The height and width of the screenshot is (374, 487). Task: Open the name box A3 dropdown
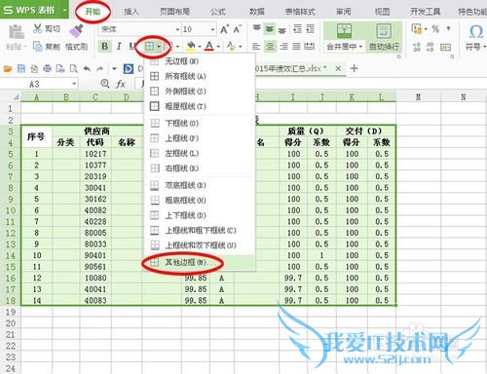click(74, 84)
